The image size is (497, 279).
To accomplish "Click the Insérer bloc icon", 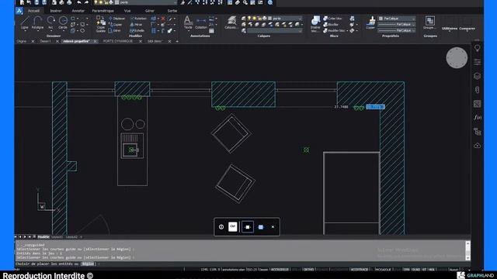I will tap(315, 23).
